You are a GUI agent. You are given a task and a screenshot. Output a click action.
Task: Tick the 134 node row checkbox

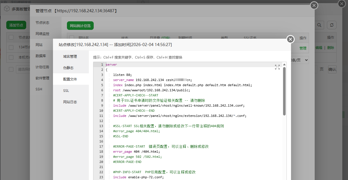(11, 47)
